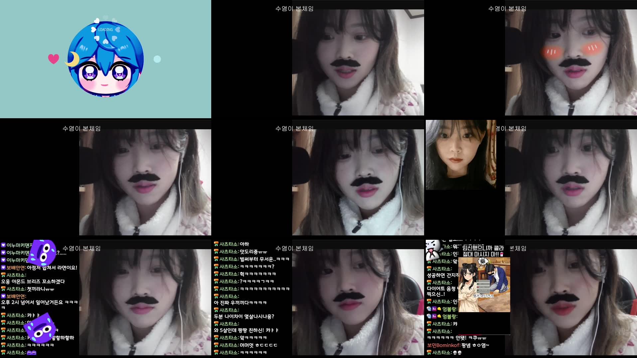Open 보인Bominkof's profile from chat
This screenshot has width=637, height=358.
pos(443,345)
